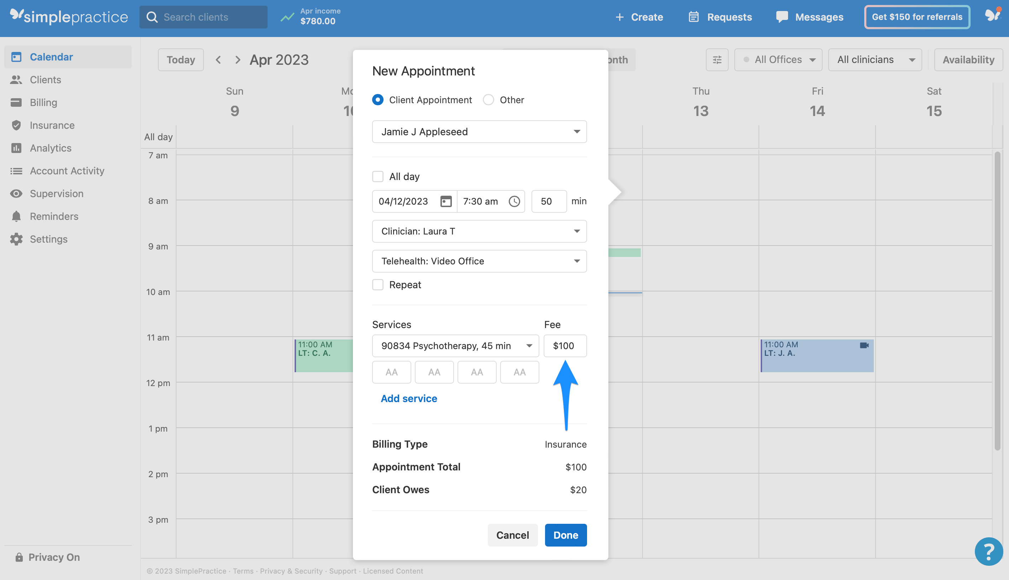Screen dimensions: 1009x580
Task: Click the search clients magnifier icon
Action: [152, 17]
